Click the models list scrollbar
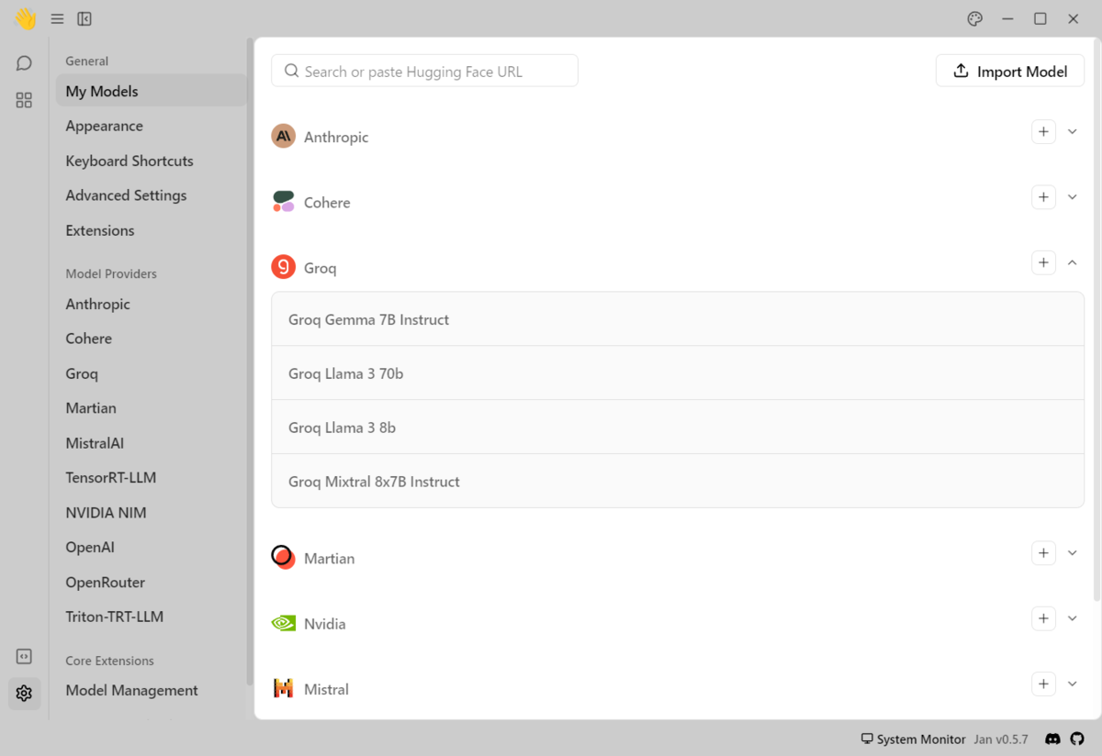This screenshot has width=1102, height=756. pos(1097,320)
